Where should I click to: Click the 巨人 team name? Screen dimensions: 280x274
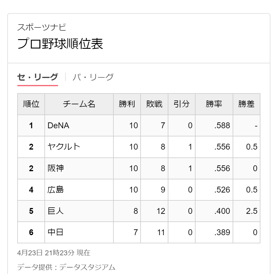(56, 211)
